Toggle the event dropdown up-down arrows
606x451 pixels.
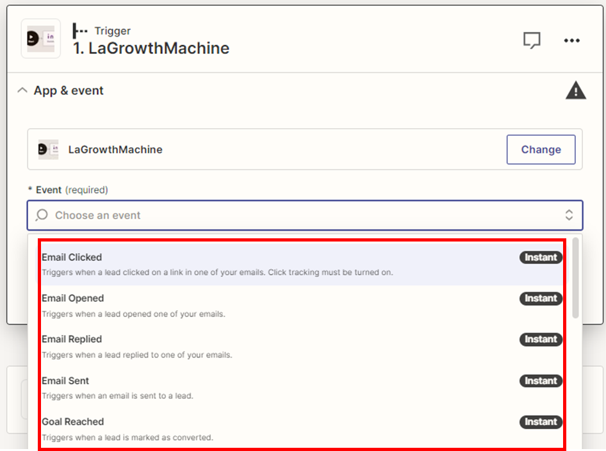569,215
